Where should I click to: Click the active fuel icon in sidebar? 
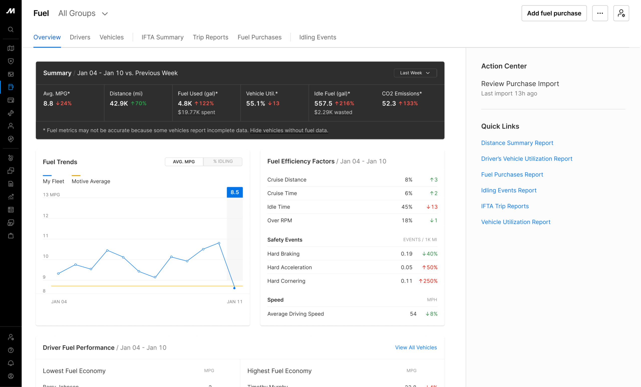[x=11, y=87]
